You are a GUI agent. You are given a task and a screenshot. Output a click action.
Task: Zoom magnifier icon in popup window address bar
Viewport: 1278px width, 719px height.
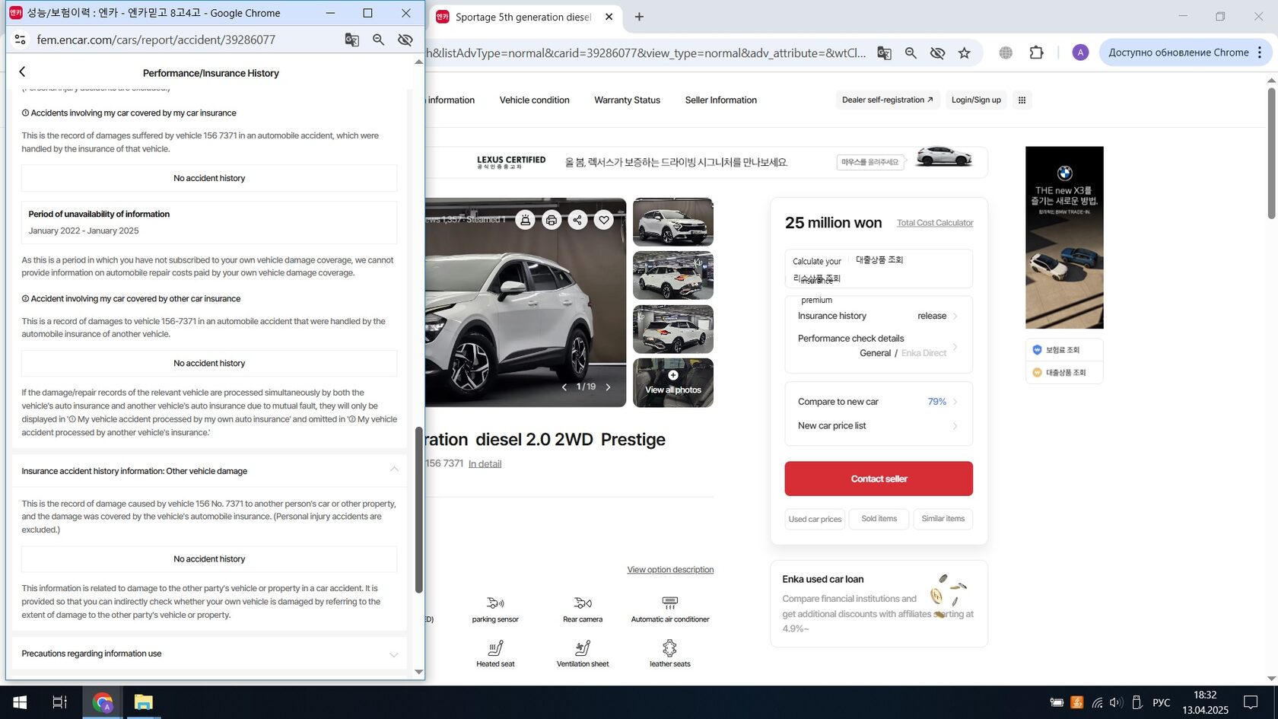click(x=378, y=40)
